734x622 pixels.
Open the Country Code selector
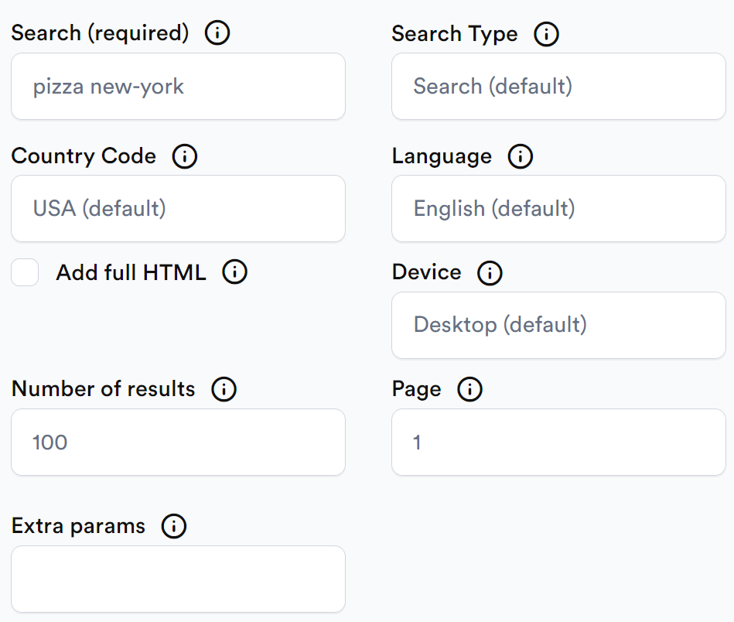point(178,209)
